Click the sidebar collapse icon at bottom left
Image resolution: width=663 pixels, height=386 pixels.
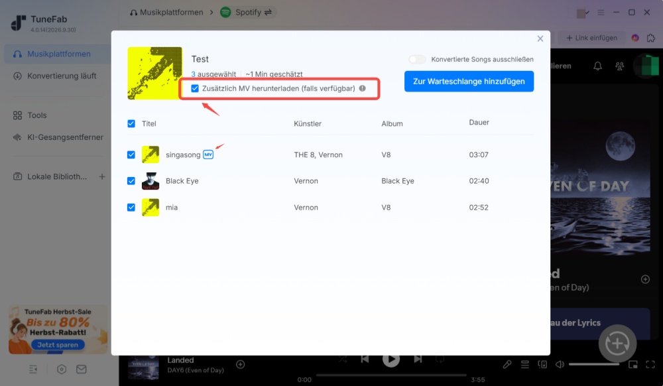33,369
